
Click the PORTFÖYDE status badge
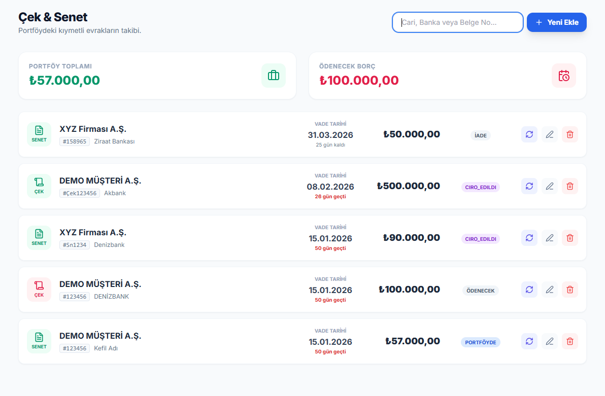(x=480, y=342)
